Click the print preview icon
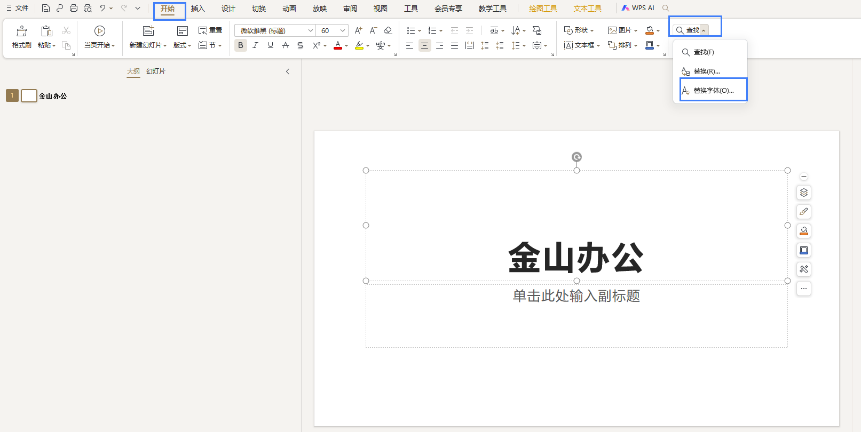Viewport: 861px width, 432px height. [88, 8]
